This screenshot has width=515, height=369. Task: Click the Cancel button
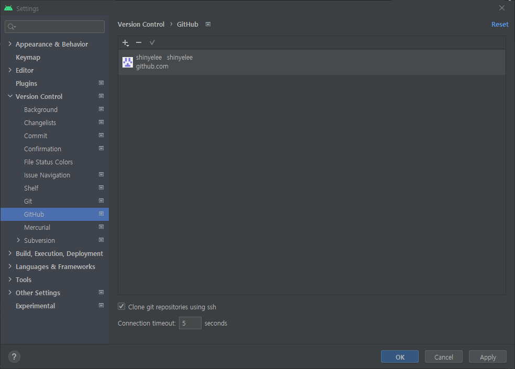coord(443,357)
